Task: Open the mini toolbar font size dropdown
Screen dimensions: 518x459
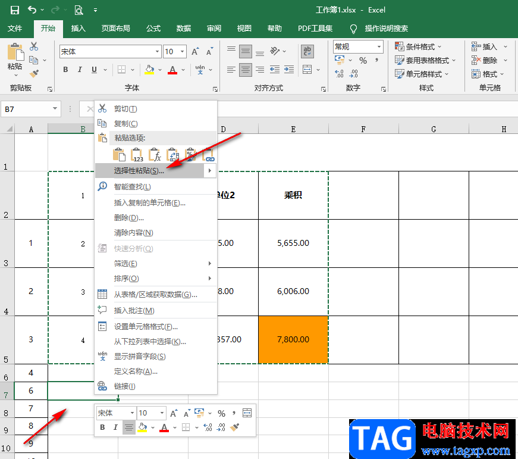Action: coord(162,413)
